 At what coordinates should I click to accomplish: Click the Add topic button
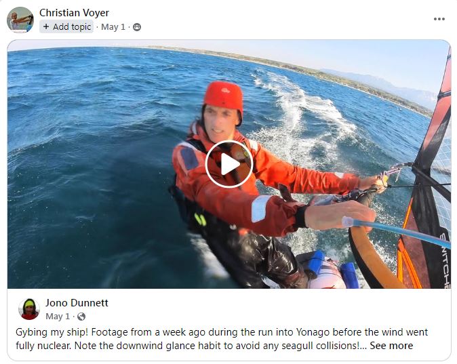[66, 27]
